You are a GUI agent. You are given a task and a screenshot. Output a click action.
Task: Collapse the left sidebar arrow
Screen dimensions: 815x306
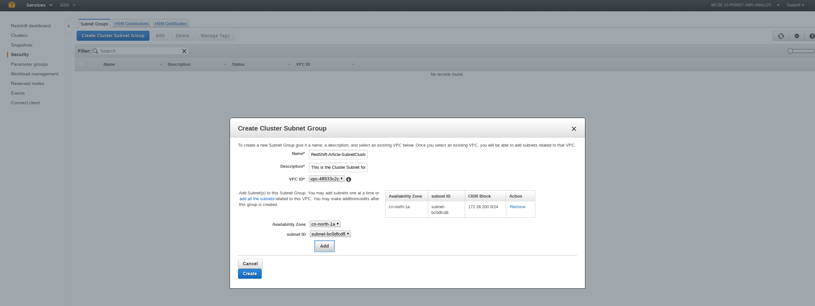point(68,26)
